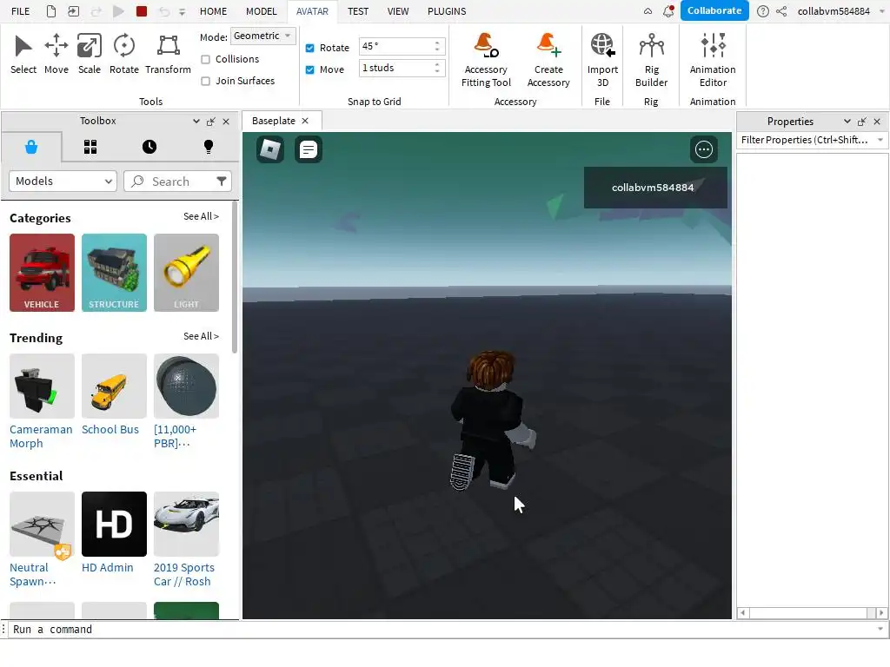Click the Collaborate button
This screenshot has height=667, width=890.
[714, 10]
